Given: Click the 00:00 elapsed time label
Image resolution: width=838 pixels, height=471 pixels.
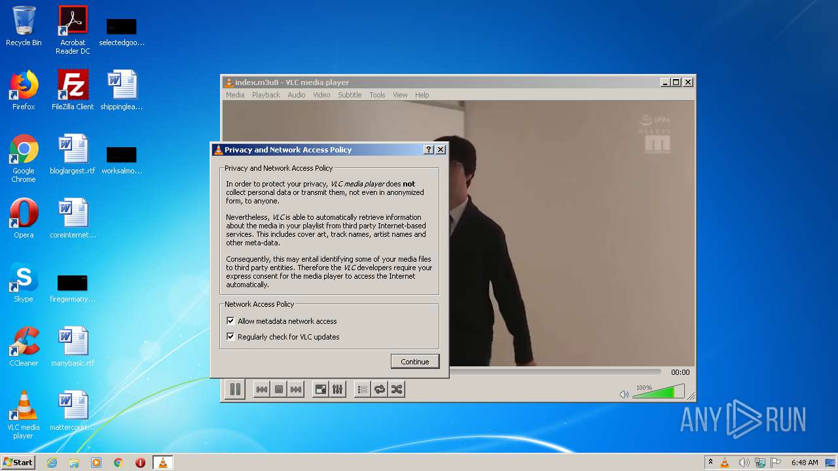Looking at the screenshot, I should [x=680, y=372].
